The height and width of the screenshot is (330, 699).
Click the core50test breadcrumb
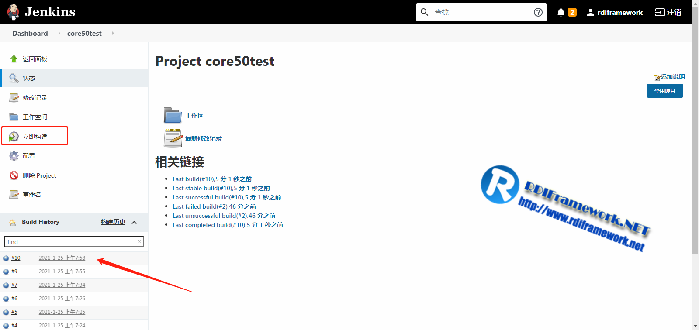pyautogui.click(x=84, y=33)
